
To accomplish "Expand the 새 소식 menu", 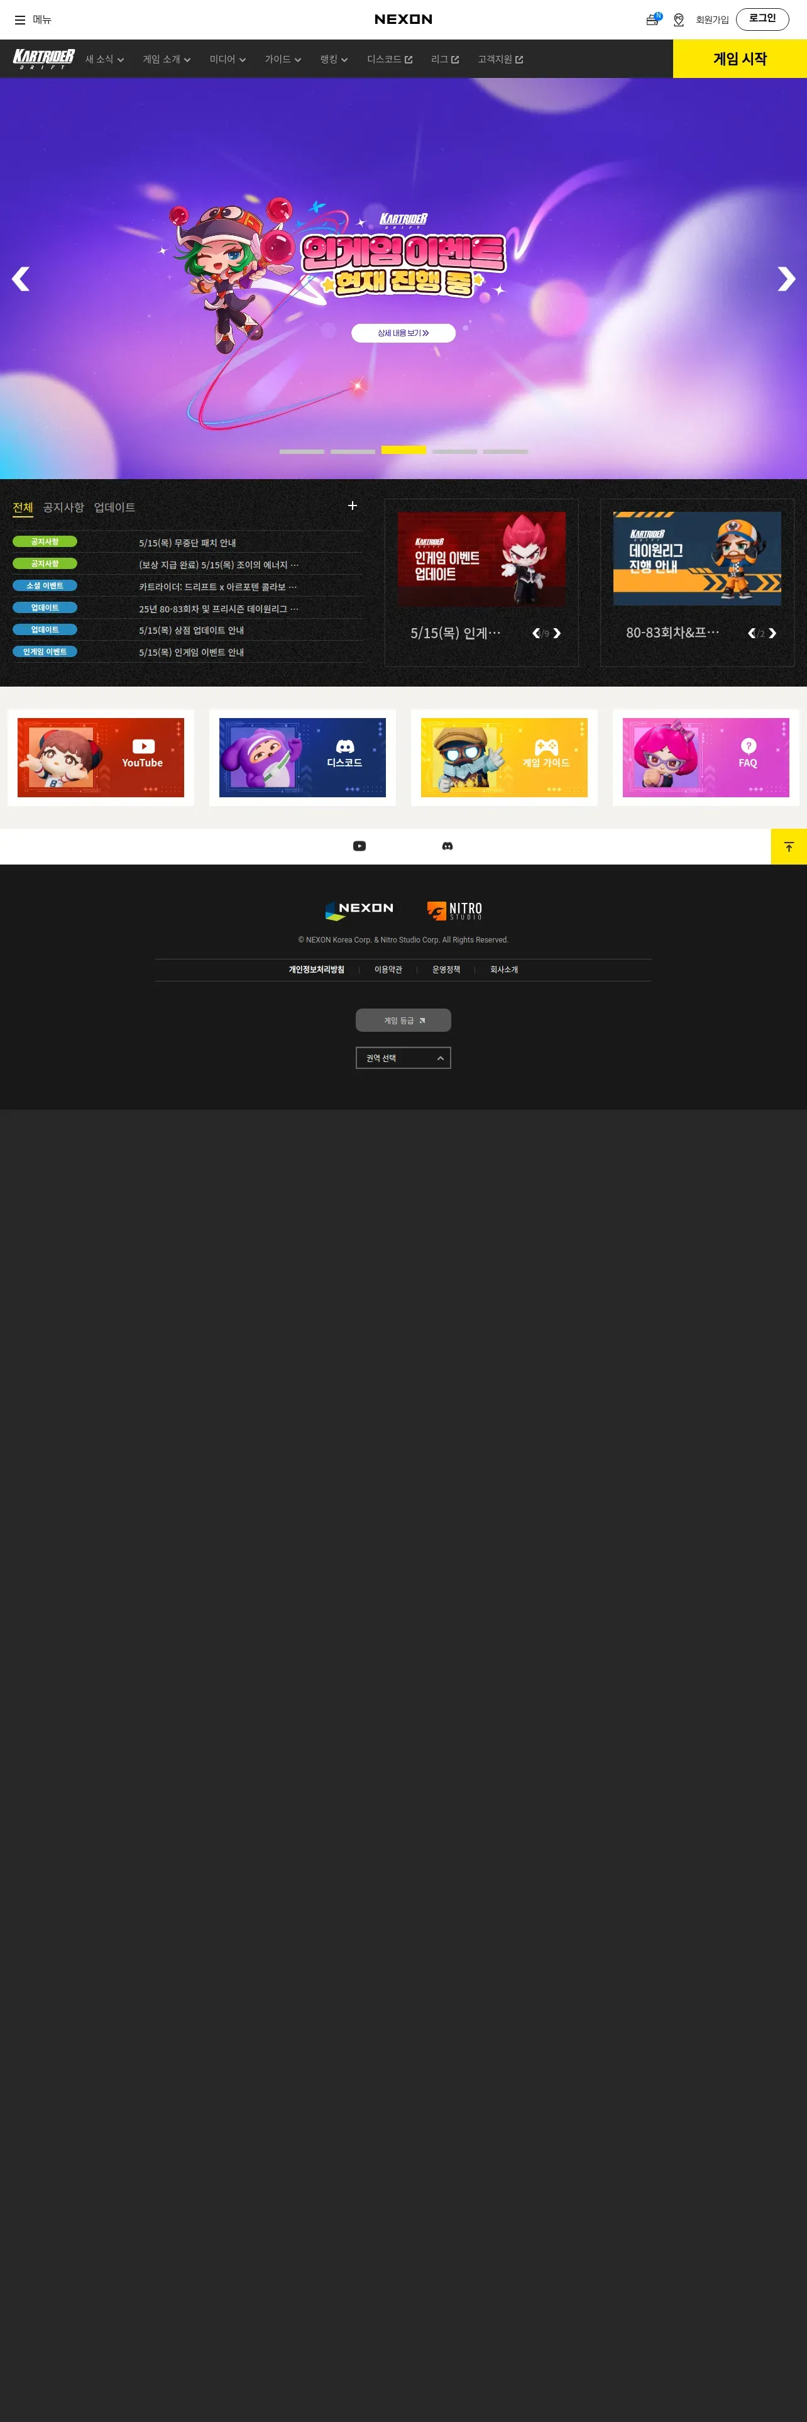I will coord(104,59).
